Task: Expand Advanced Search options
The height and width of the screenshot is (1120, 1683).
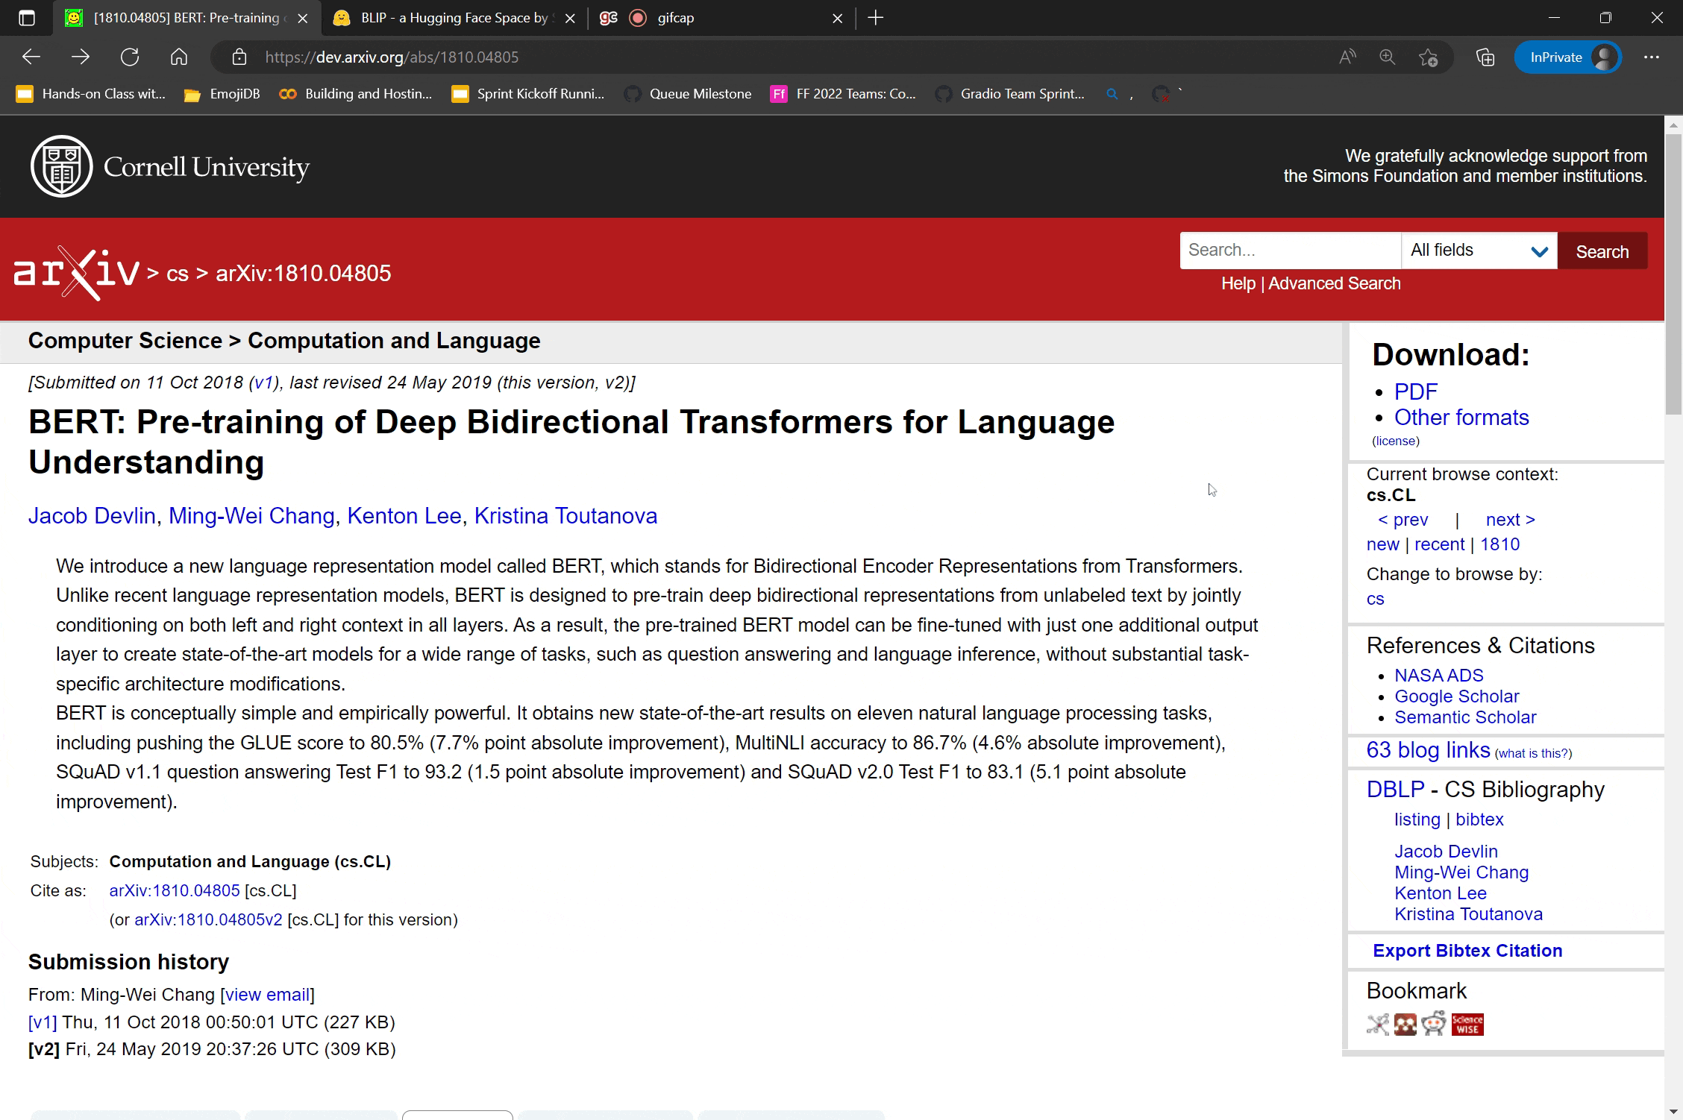Action: [x=1335, y=284]
